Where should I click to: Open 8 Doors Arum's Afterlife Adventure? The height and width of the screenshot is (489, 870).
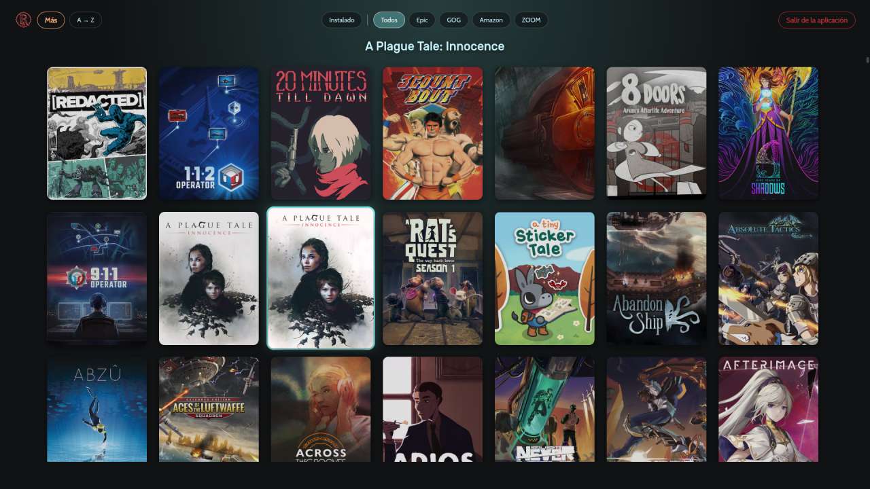[657, 133]
